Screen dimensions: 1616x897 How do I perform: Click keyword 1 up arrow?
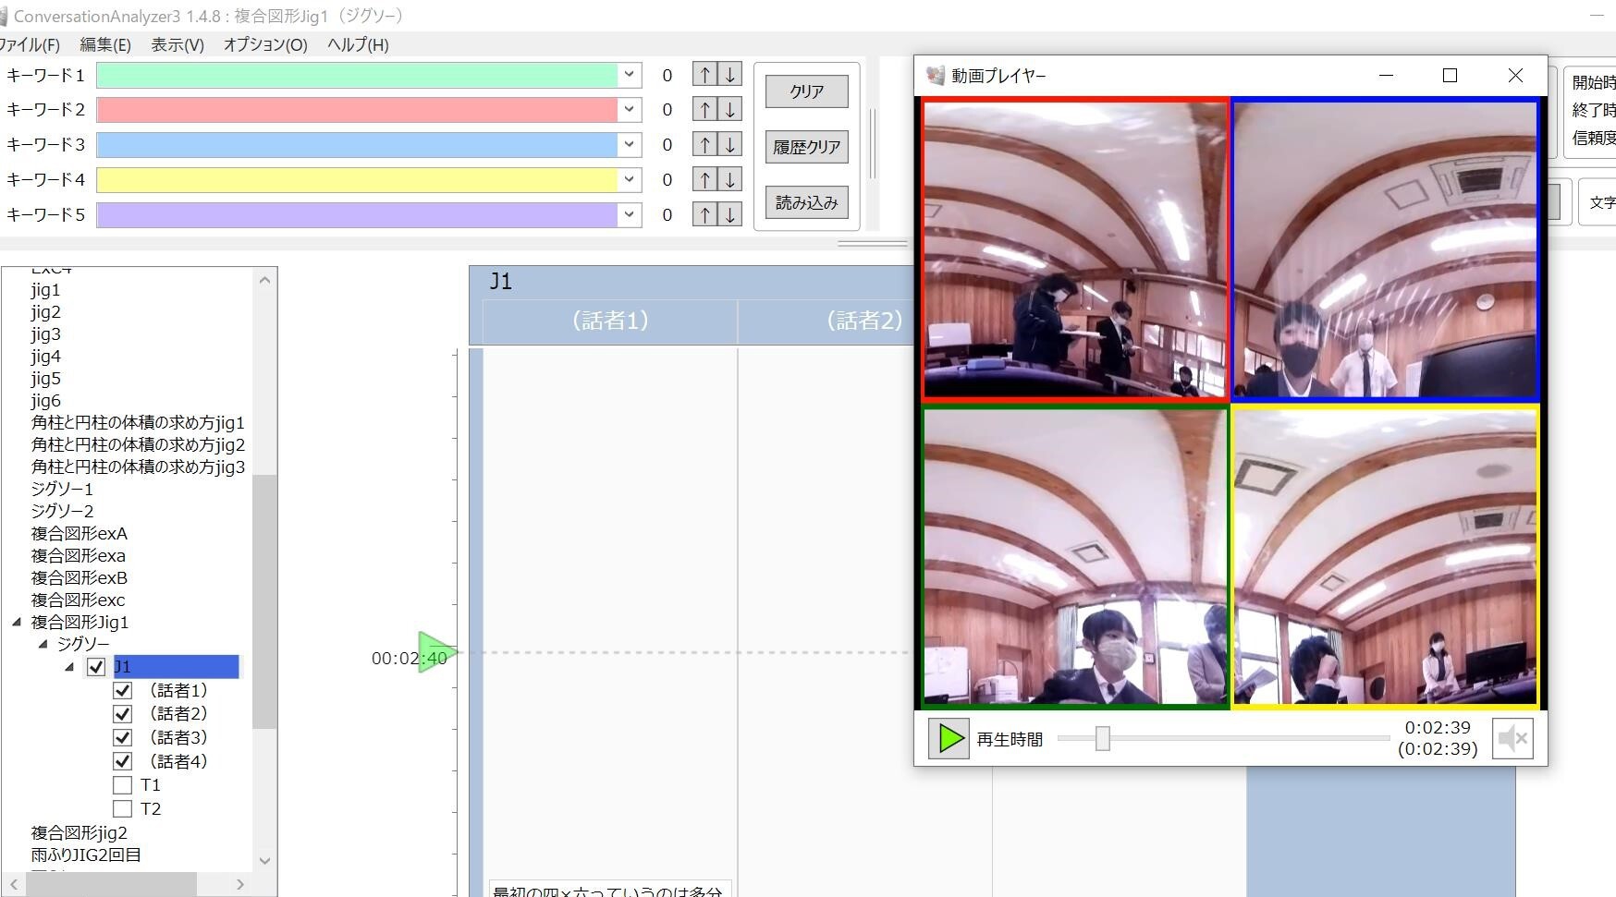click(x=705, y=75)
